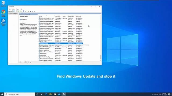Open the Windows Start button
The image size is (172, 96).
click(x=2, y=94)
